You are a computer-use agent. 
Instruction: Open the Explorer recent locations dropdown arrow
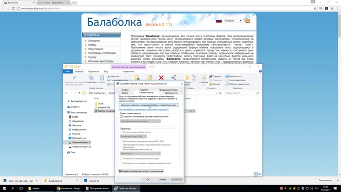click(x=76, y=93)
